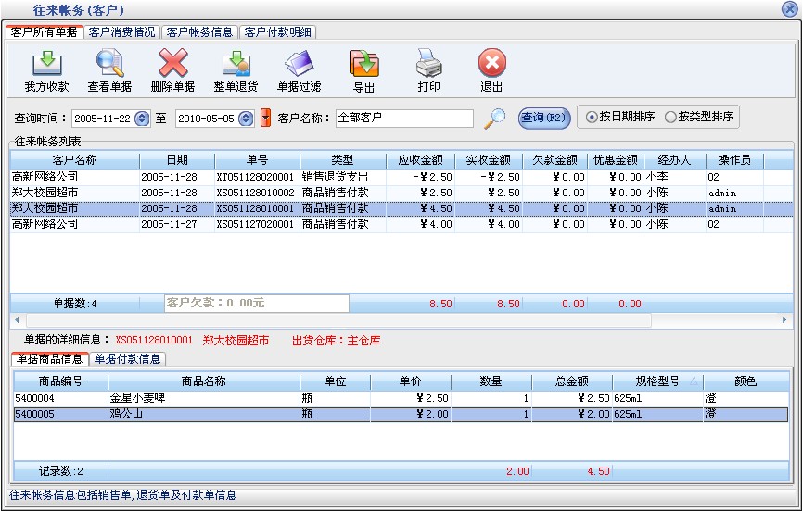Click the 整单退货 full return icon
Image resolution: width=803 pixels, height=512 pixels.
pos(236,65)
